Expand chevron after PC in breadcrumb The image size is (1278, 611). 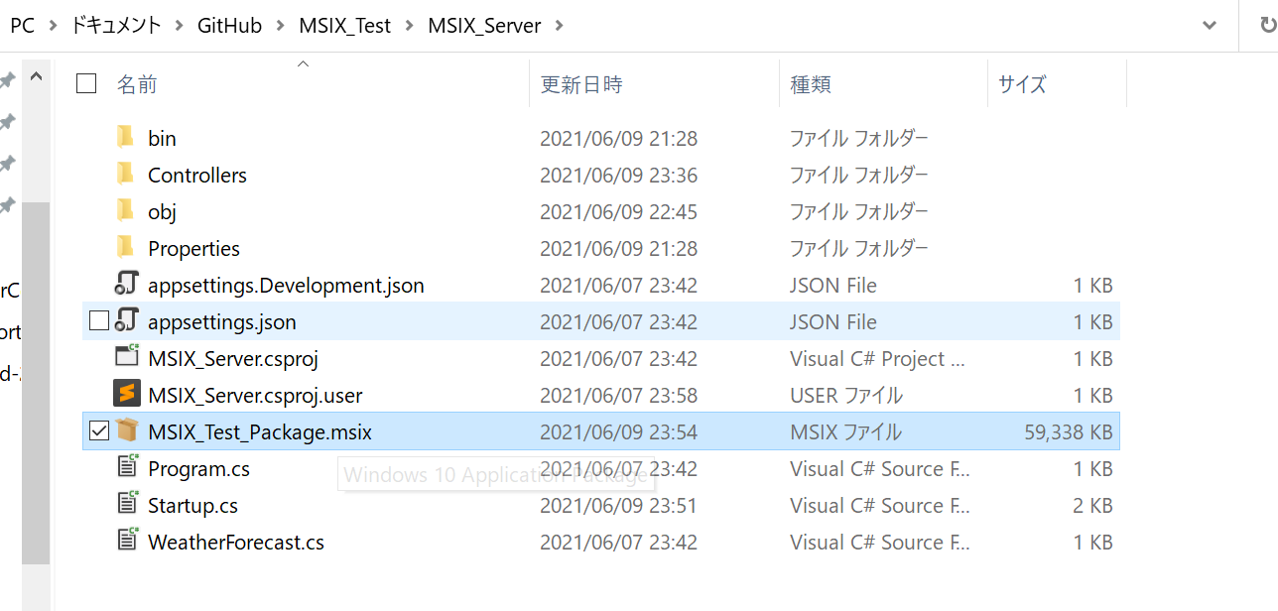[52, 26]
